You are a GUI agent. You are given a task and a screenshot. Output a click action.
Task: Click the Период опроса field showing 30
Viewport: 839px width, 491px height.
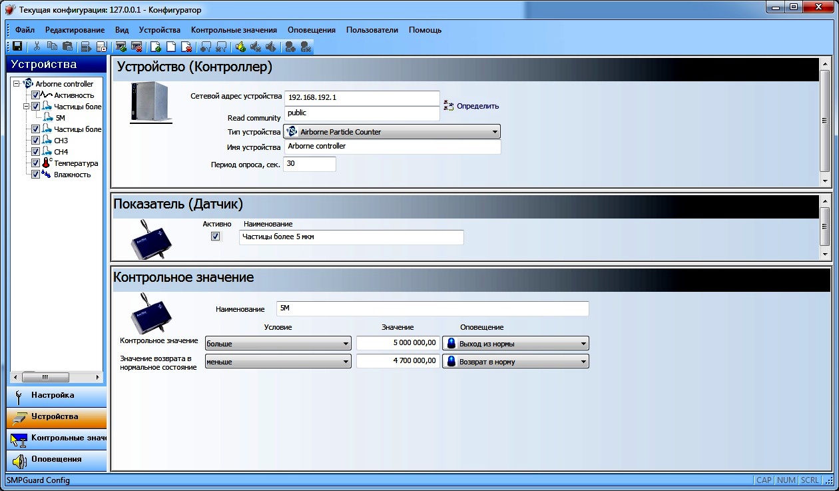coord(310,164)
